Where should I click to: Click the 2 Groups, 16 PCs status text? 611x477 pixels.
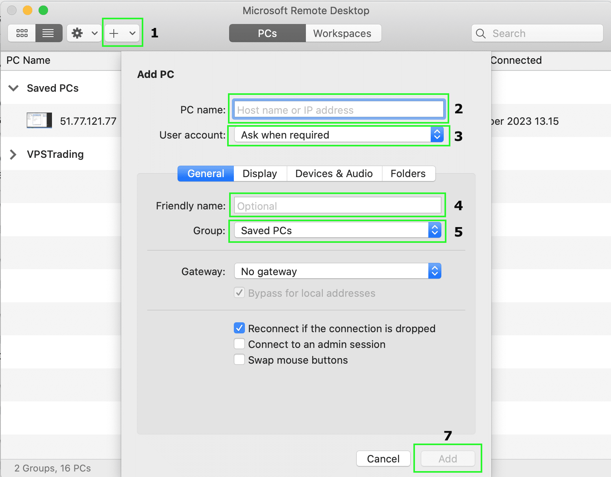[x=53, y=468]
